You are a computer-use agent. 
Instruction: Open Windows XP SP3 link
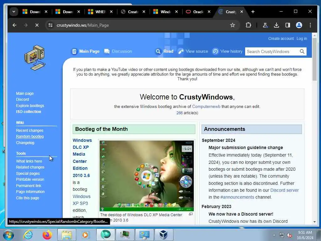tap(82, 200)
